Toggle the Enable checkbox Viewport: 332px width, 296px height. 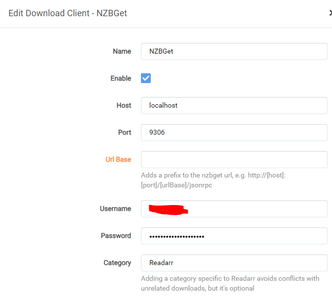click(x=146, y=78)
